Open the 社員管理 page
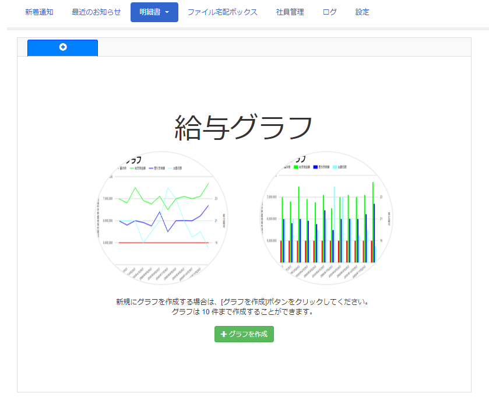Viewport: 489px width, 407px height. pyautogui.click(x=290, y=12)
